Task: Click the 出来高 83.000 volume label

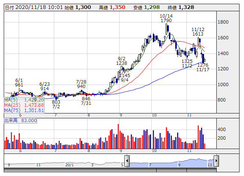Action: click(21, 121)
